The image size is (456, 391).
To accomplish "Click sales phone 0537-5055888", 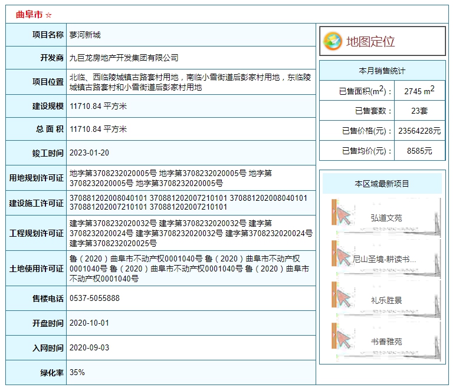I will click(94, 298).
